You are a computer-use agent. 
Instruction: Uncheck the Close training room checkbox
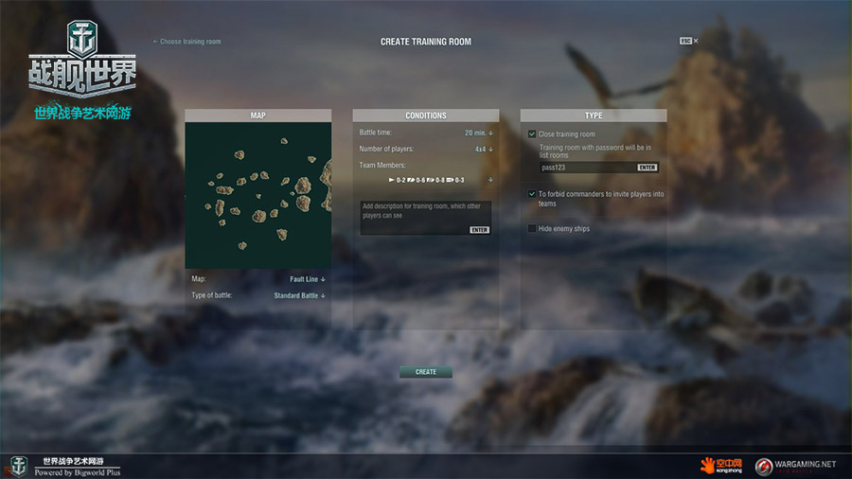[532, 134]
